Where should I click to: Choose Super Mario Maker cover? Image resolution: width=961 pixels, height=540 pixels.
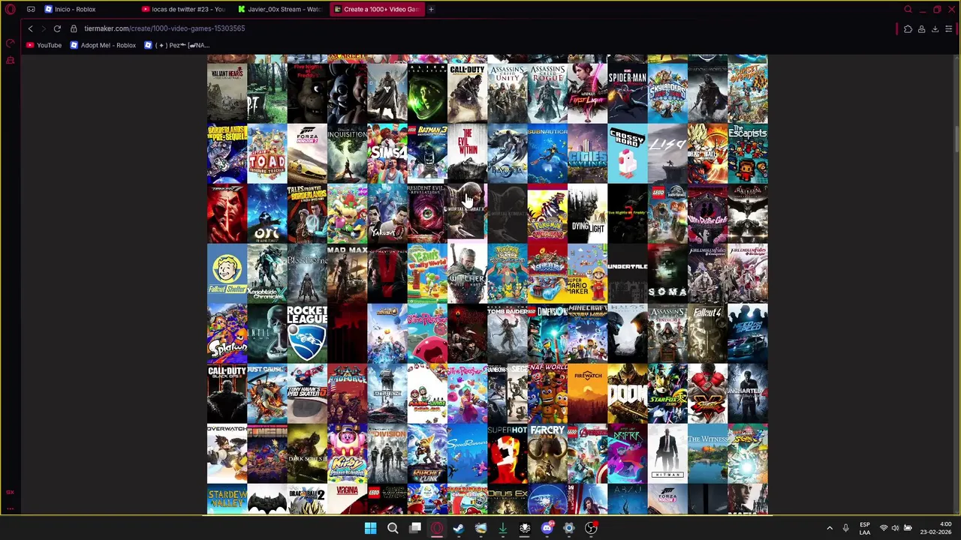tap(587, 274)
